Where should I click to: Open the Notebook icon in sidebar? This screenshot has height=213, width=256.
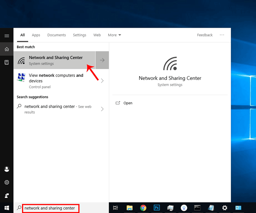(x=7, y=62)
